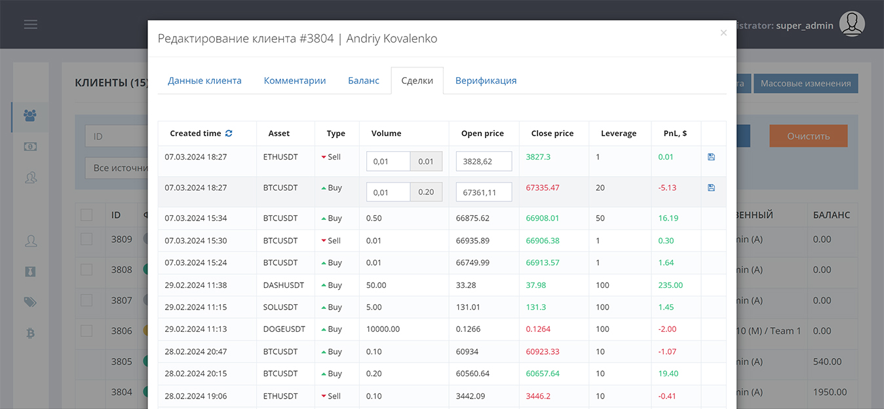Close the client editing dialog
Image resolution: width=884 pixels, height=409 pixels.
[x=723, y=33]
